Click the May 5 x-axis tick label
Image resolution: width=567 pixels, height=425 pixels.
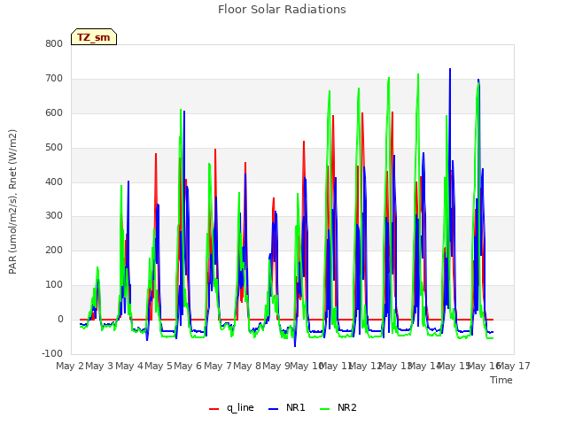tap(159, 366)
